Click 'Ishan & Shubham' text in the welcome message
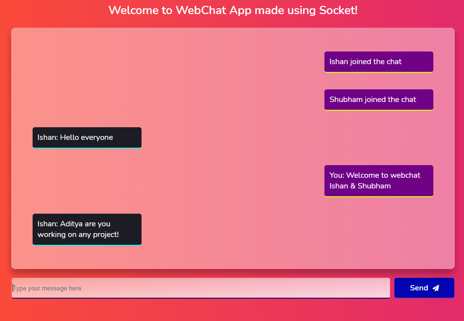464x321 pixels. 360,186
